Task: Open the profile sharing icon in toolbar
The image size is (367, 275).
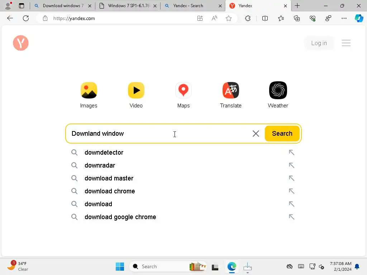Action: coord(328,18)
